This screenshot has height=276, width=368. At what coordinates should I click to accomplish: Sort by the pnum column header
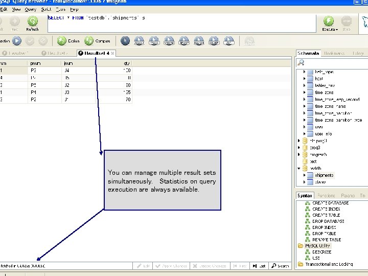tap(44, 63)
